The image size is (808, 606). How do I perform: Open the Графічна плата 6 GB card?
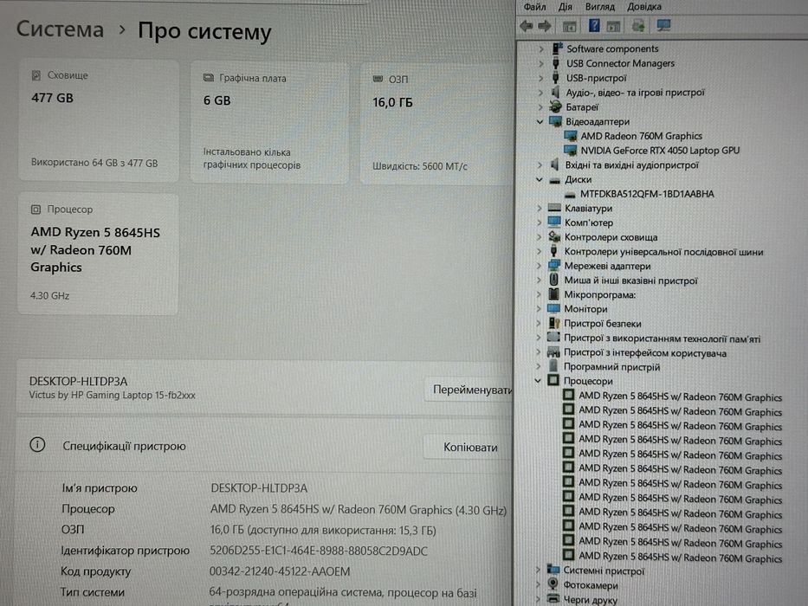pyautogui.click(x=269, y=123)
